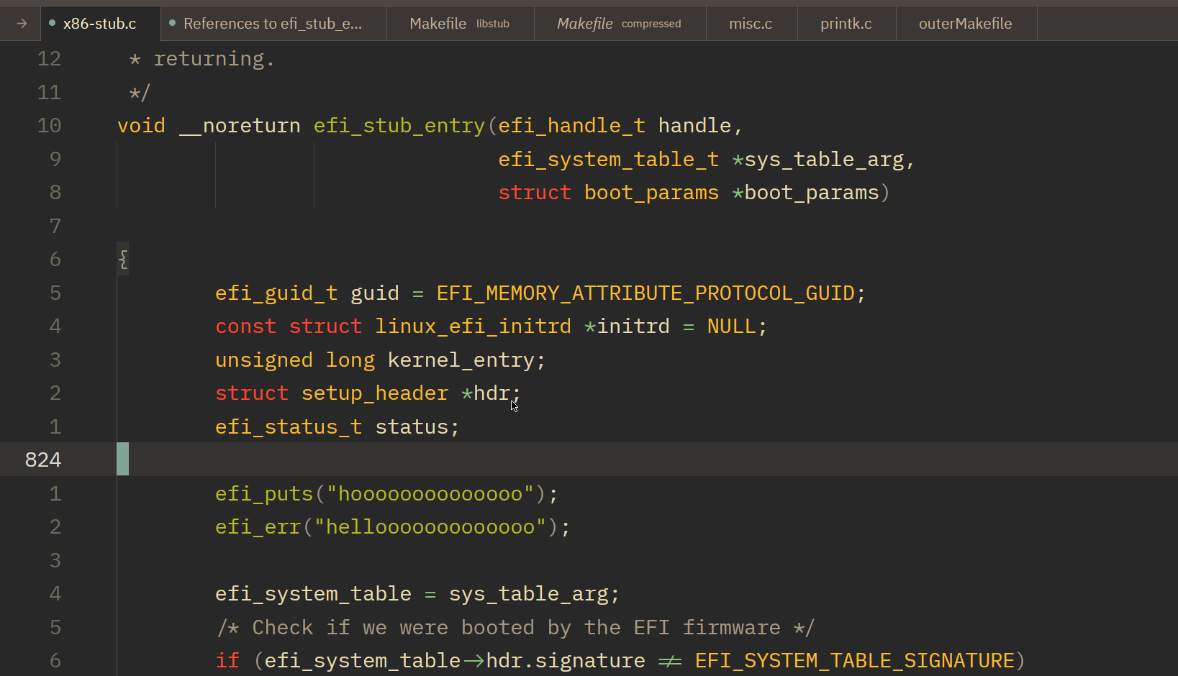Click hdr.signature in the if condition
This screenshot has height=676, width=1178.
566,661
